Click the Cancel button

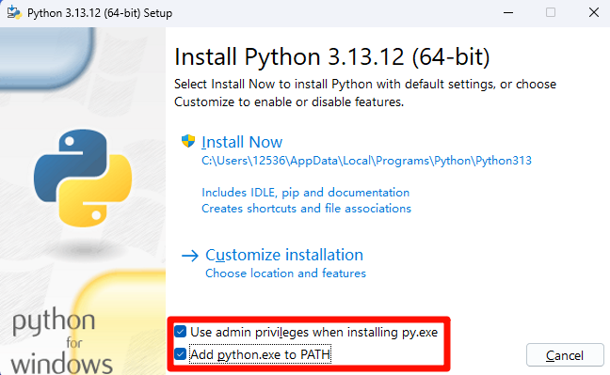[565, 355]
